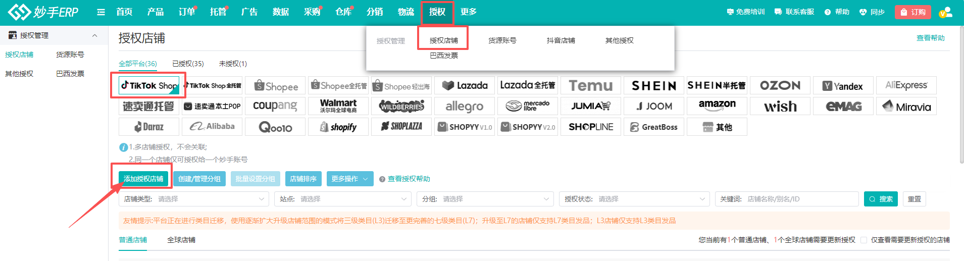Image resolution: width=964 pixels, height=261 pixels.
Task: Select the Coupang platform logo
Action: pyautogui.click(x=275, y=106)
